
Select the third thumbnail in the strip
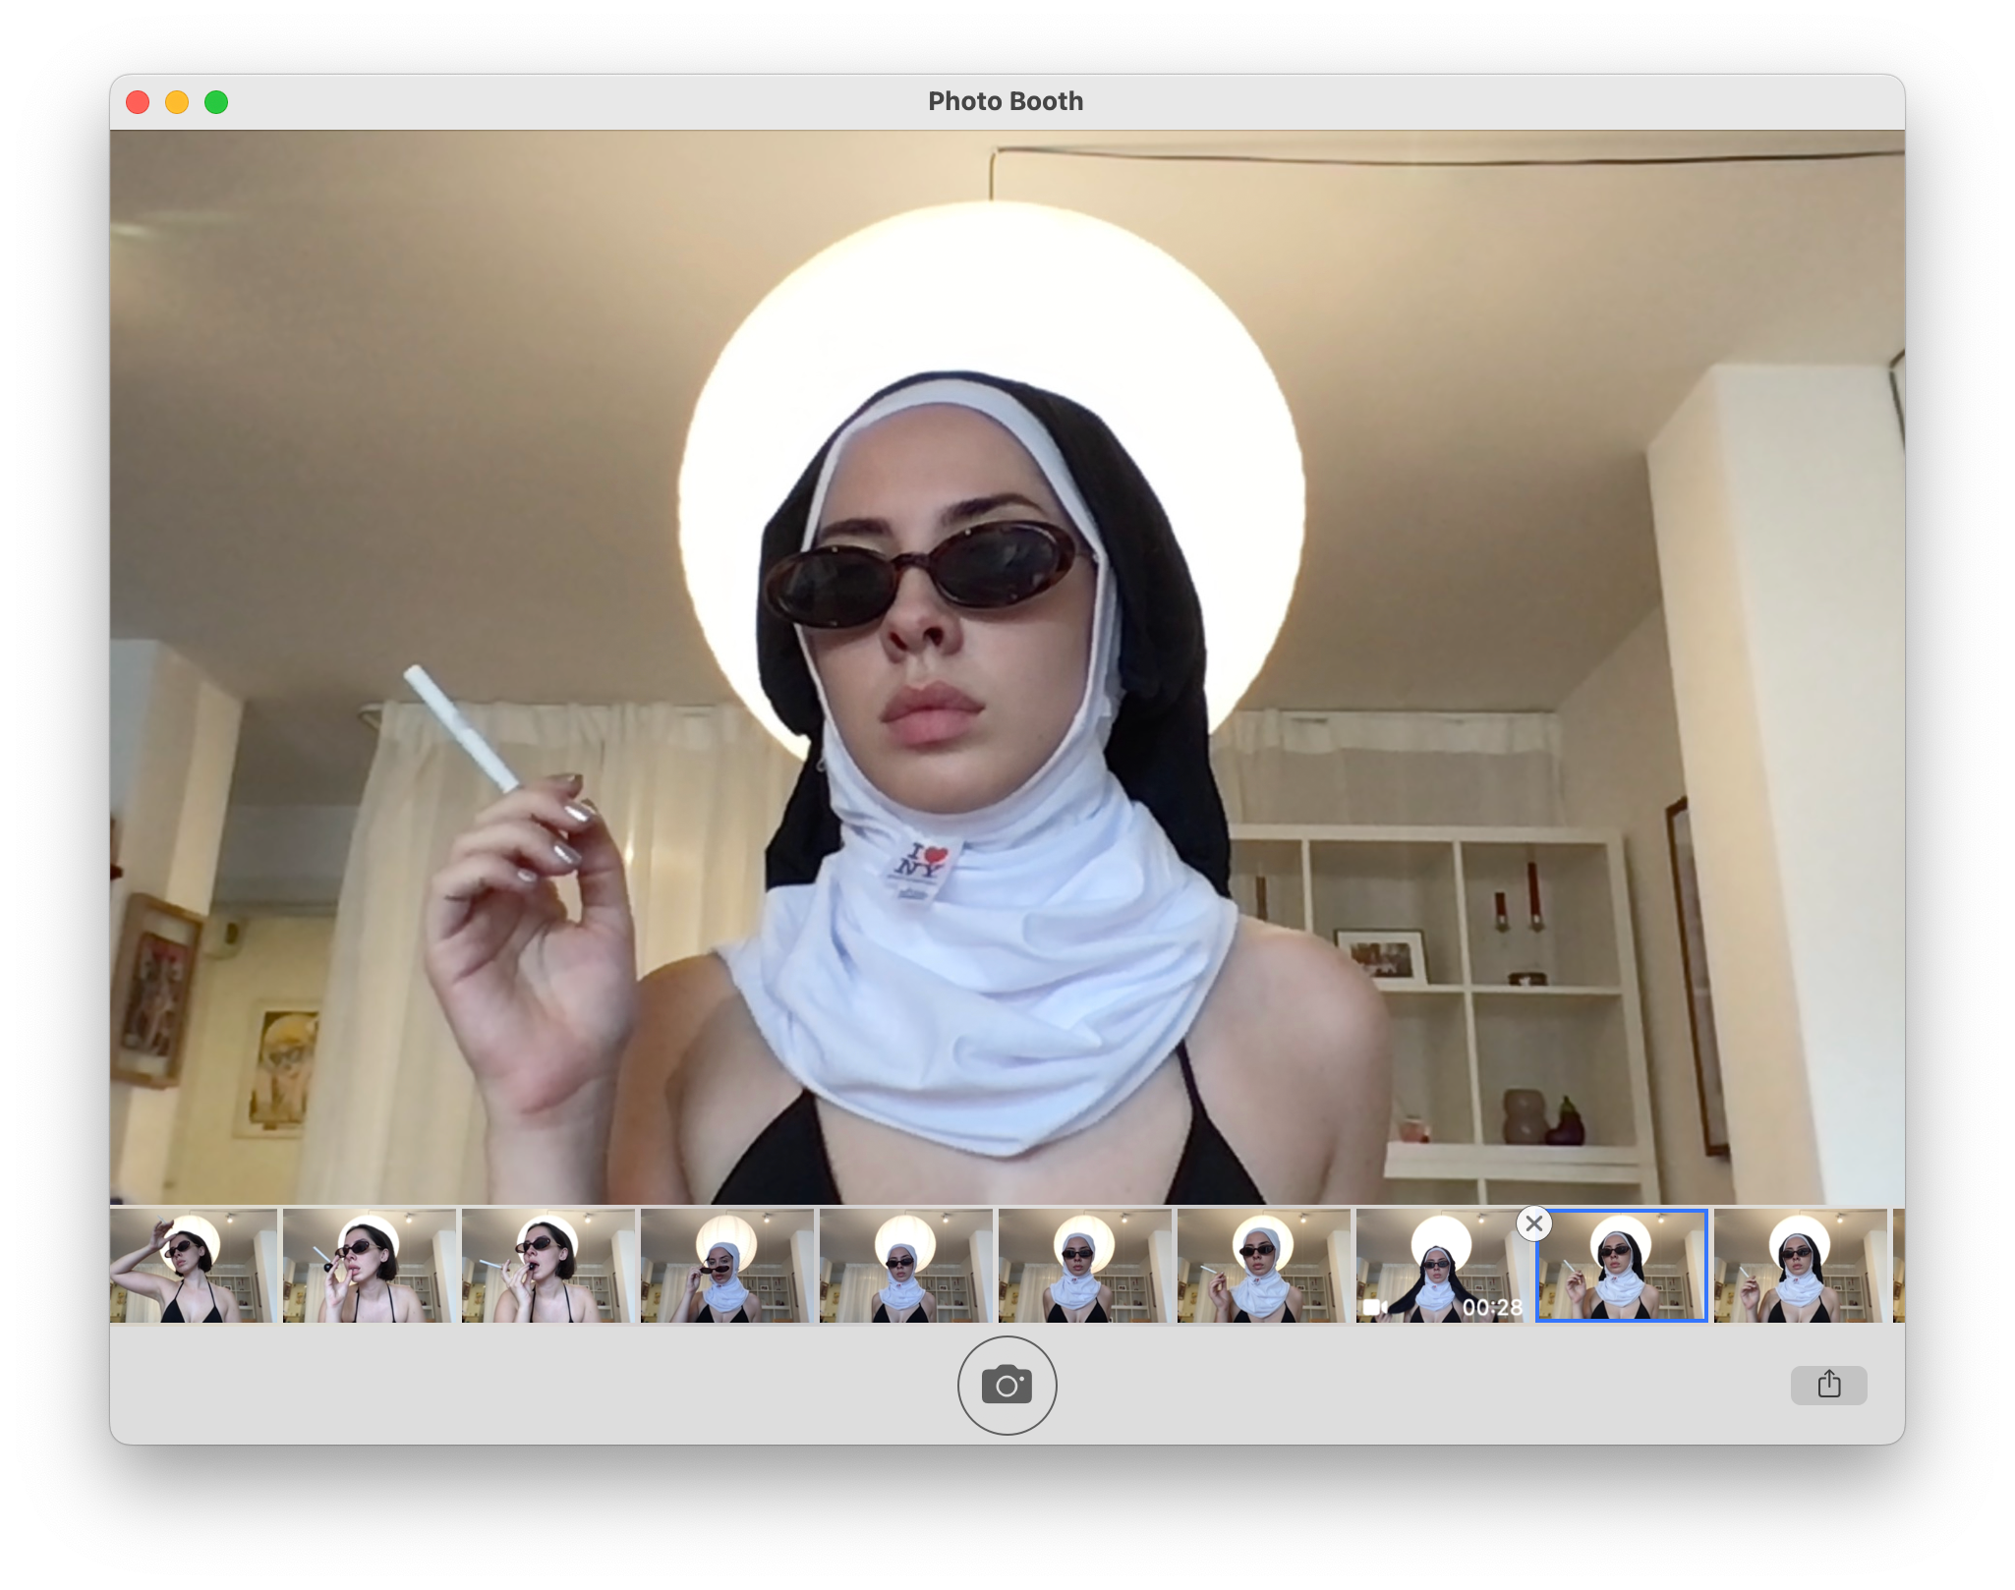tap(548, 1266)
